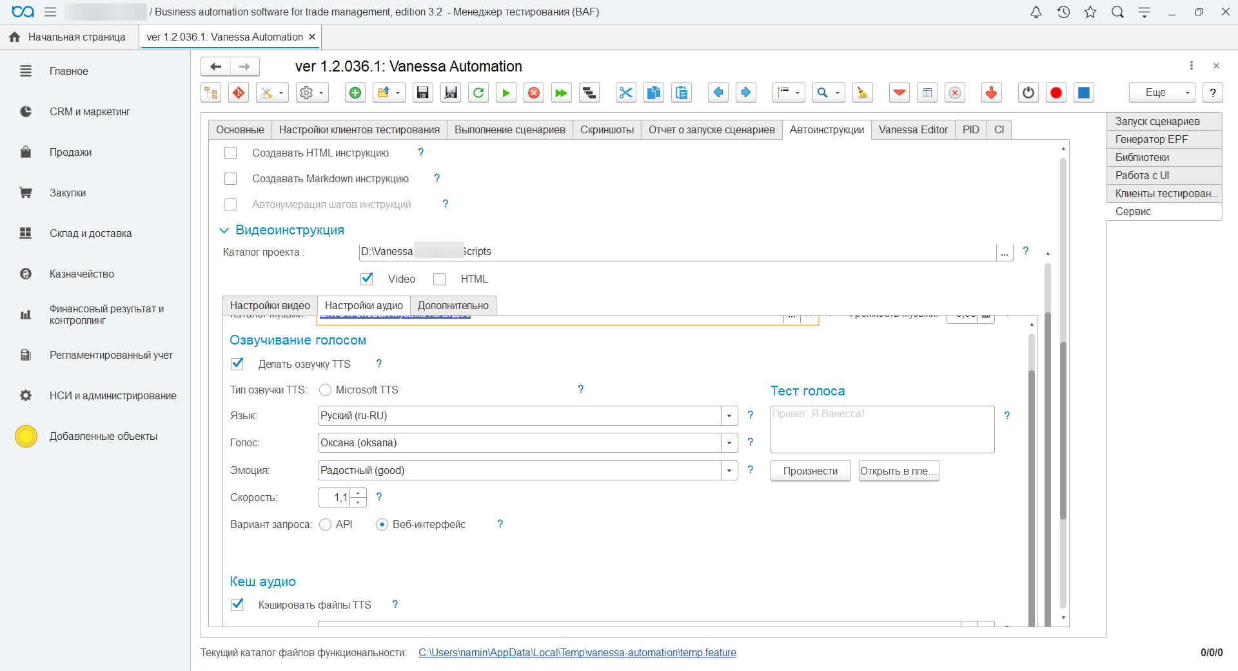Open the folder upload dropdown
The image size is (1238, 671).
pos(389,93)
